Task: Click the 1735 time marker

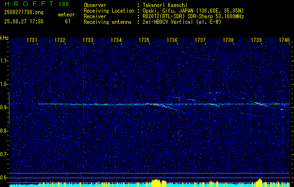Action: [144, 40]
